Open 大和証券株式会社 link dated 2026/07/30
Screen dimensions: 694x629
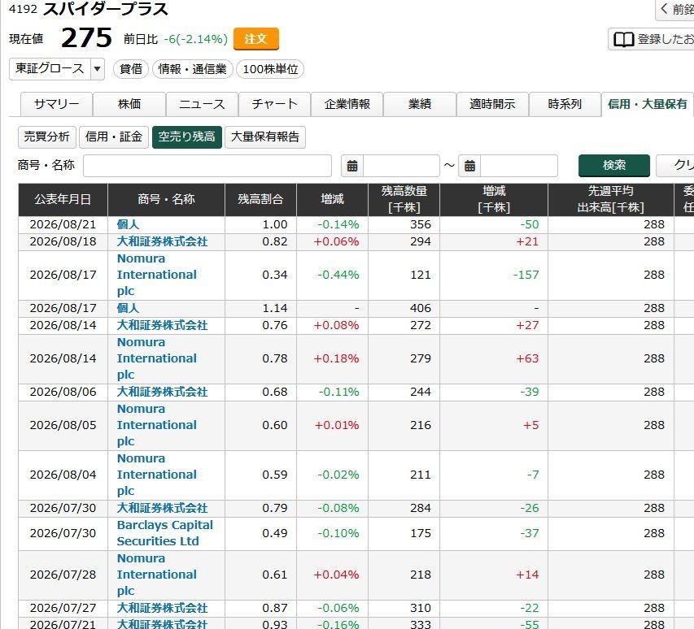(162, 509)
